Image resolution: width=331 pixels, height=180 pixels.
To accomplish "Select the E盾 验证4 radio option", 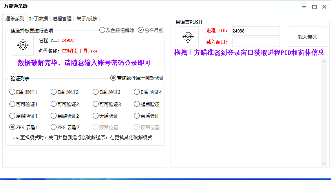I will (137, 92).
